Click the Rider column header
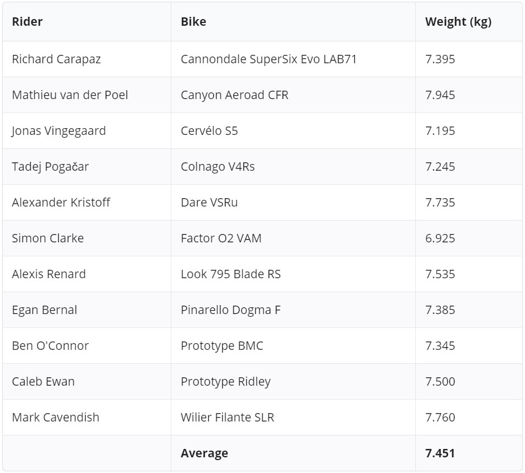This screenshot has width=525, height=473. coord(27,22)
